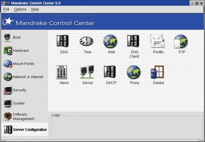This screenshot has height=142, width=205.
Task: Click the Mount Points label
Action: [23, 64]
